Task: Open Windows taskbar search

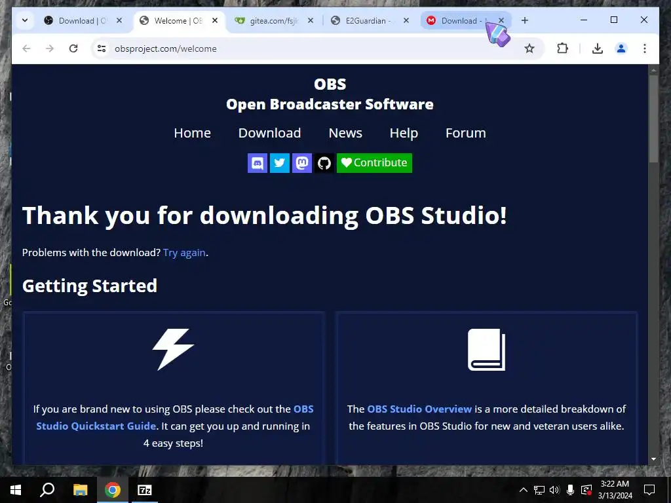Action: coord(47,490)
